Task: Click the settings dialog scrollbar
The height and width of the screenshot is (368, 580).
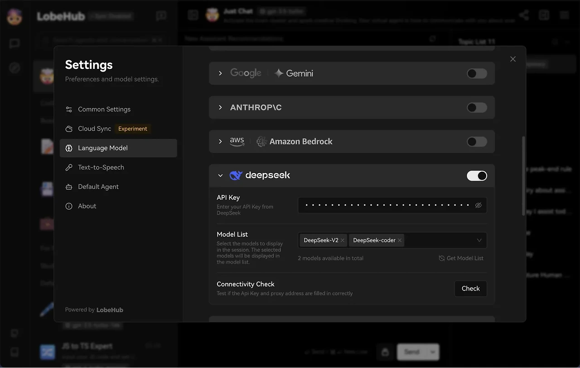Action: 523,176
